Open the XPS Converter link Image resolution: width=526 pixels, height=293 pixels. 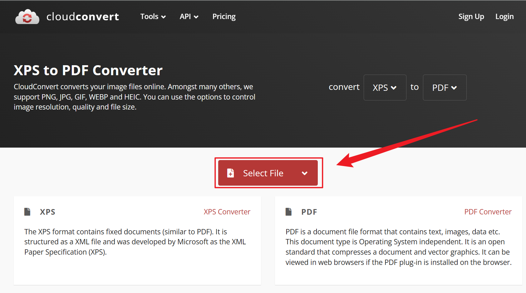pyautogui.click(x=227, y=212)
